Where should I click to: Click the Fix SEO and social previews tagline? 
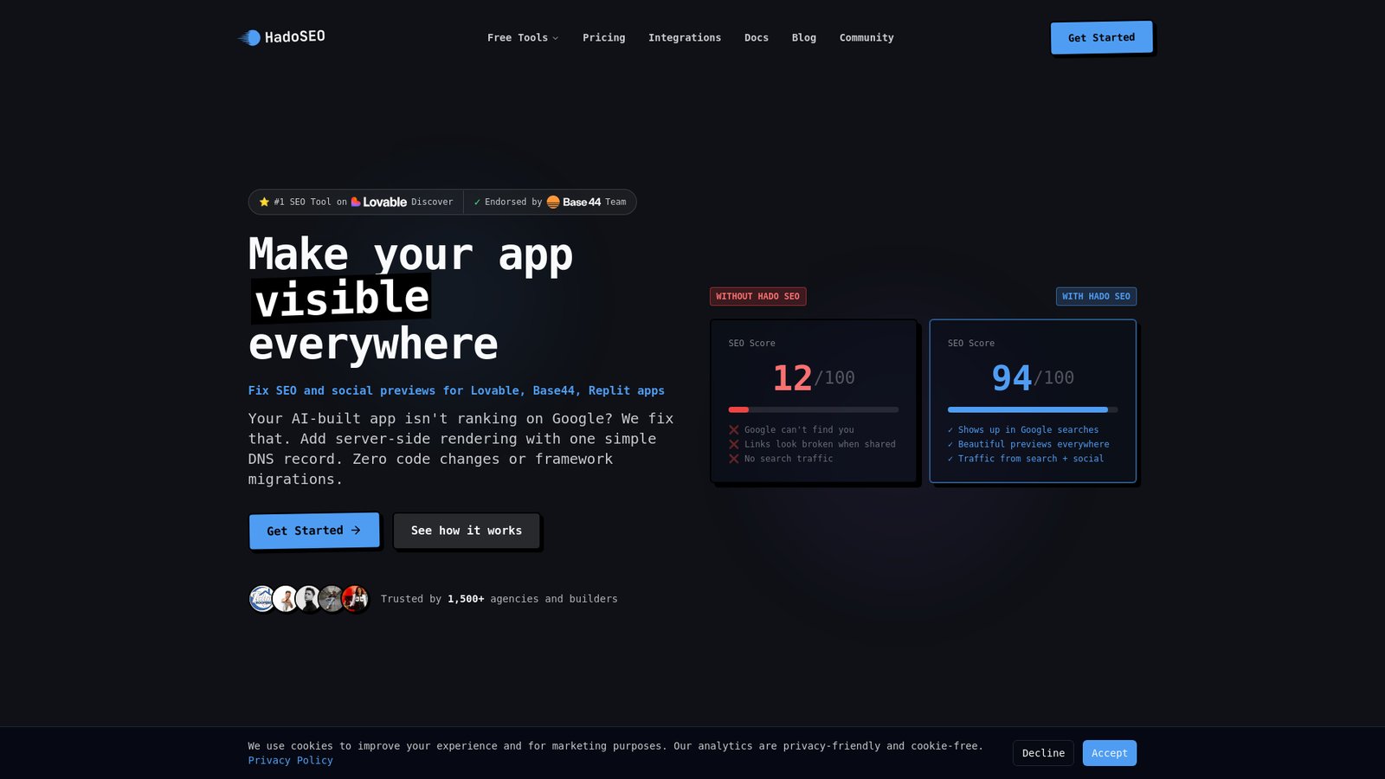point(456,390)
